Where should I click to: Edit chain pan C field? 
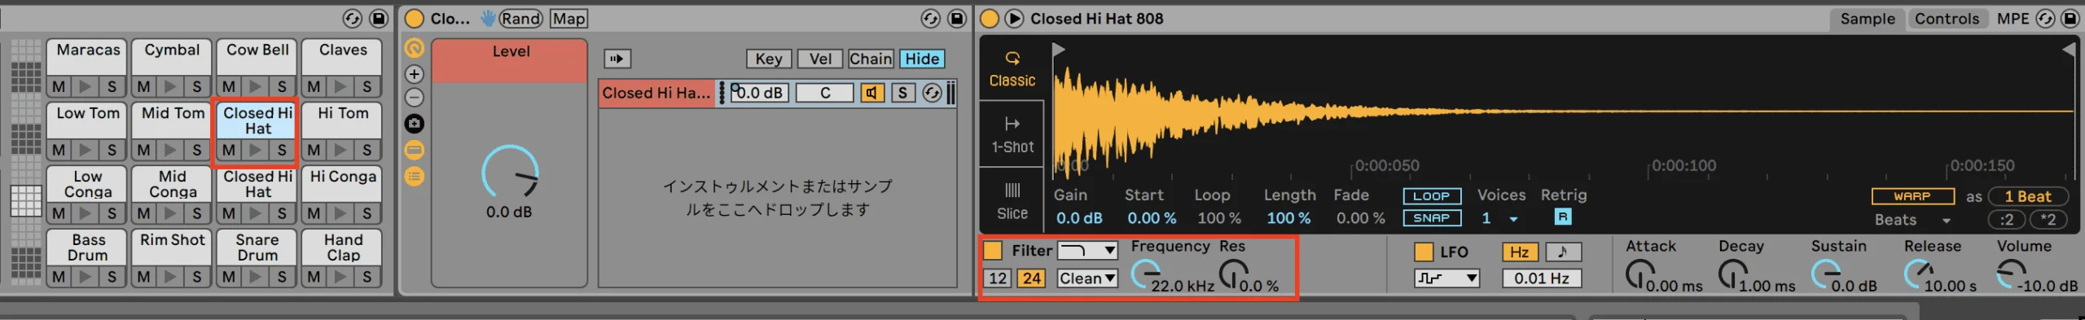click(x=824, y=93)
